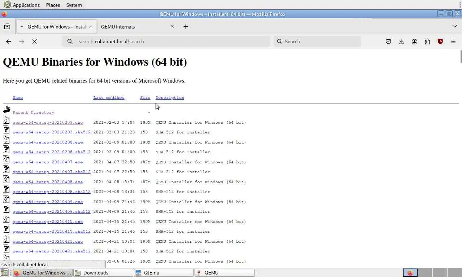
Task: Open qemu-w64-setup-20210415.sha512 link
Action: click(52, 232)
